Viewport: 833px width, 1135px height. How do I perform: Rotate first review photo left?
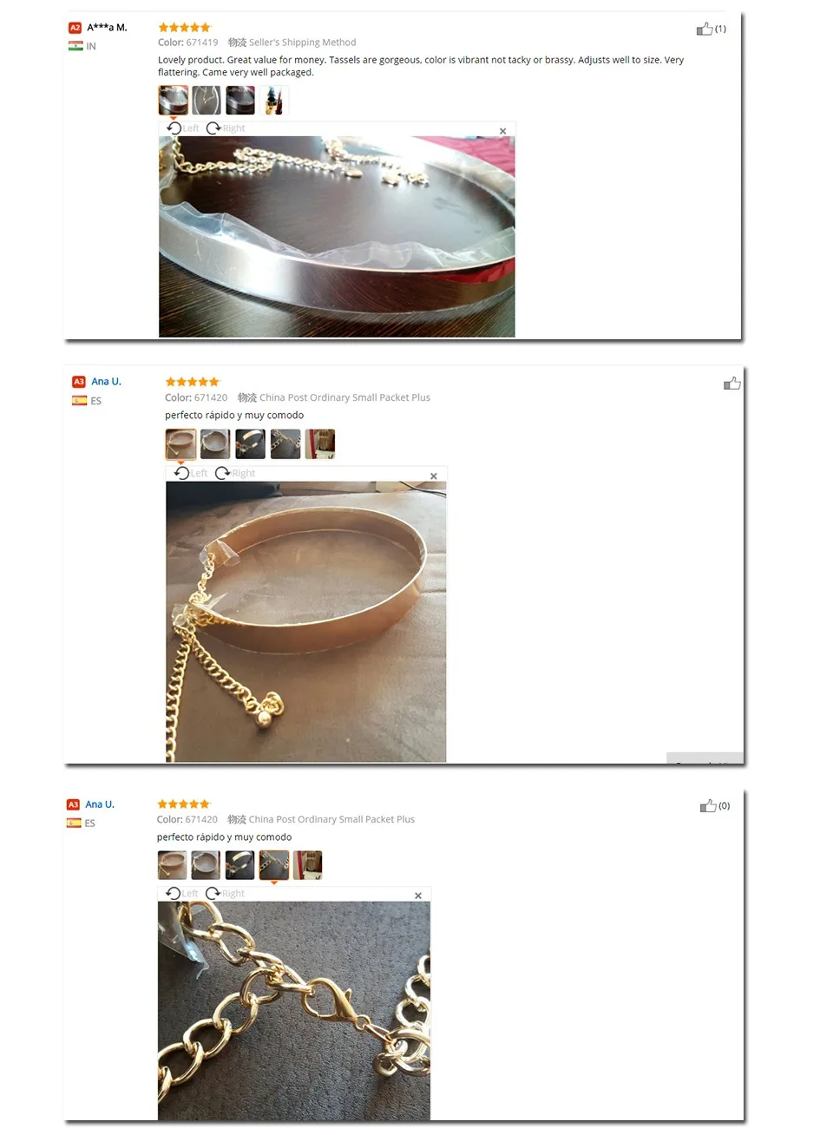182,128
